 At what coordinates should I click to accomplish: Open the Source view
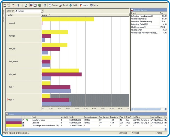click(94, 5)
